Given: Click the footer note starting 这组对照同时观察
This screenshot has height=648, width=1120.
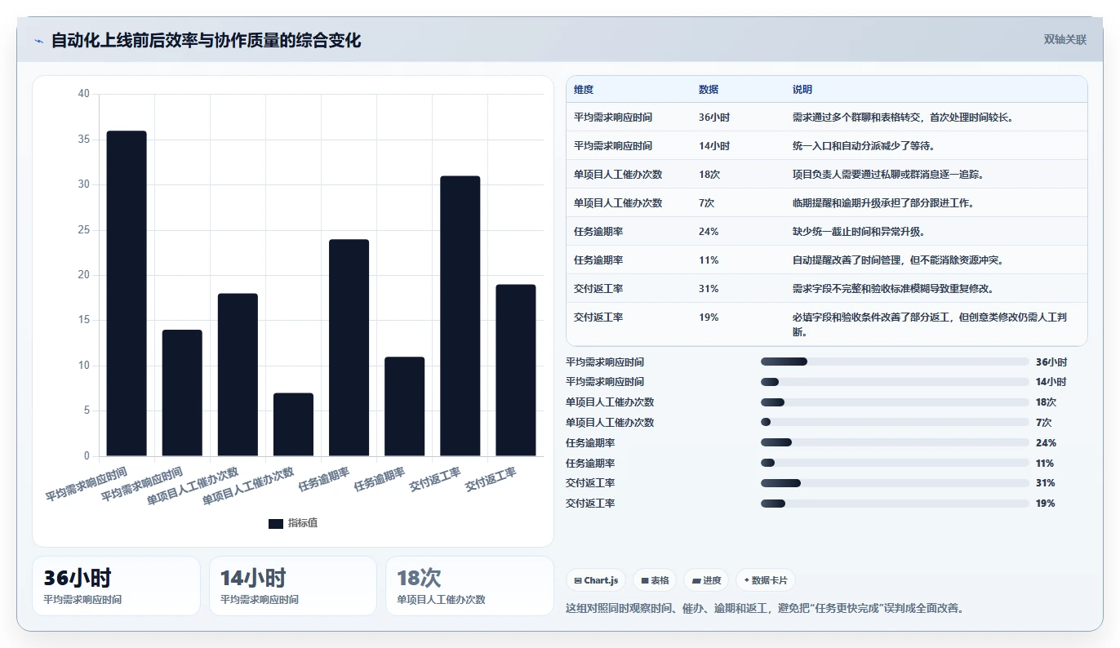Looking at the screenshot, I should pyautogui.click(x=765, y=608).
